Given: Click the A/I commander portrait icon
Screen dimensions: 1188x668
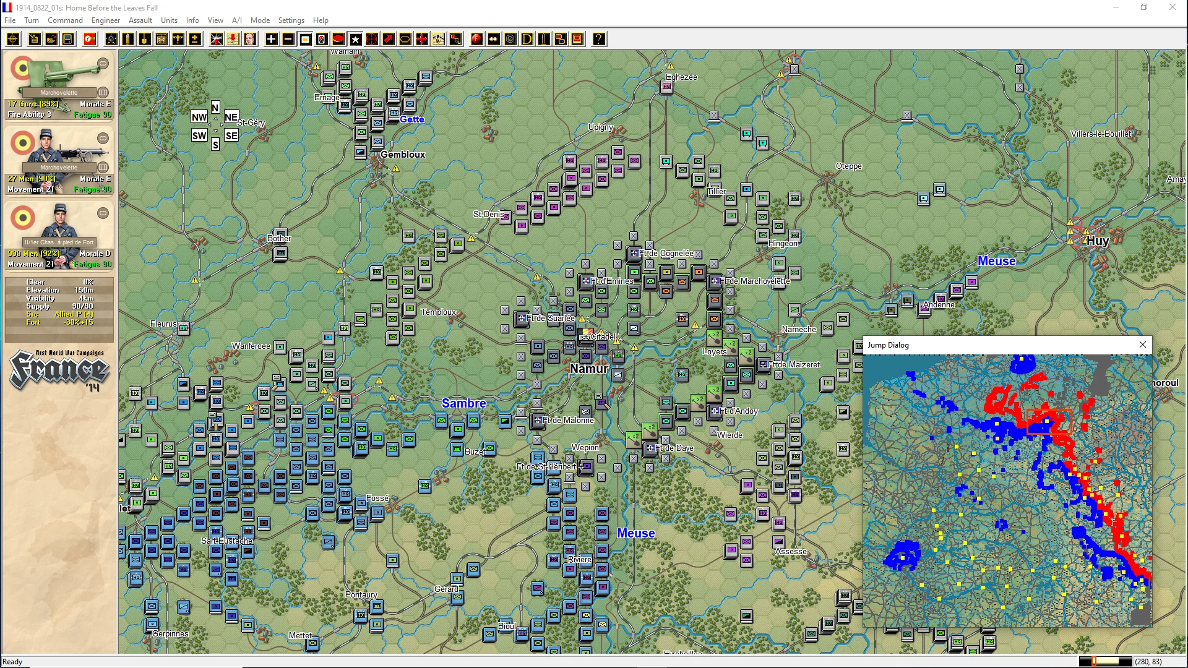Looking at the screenshot, I should pos(250,40).
